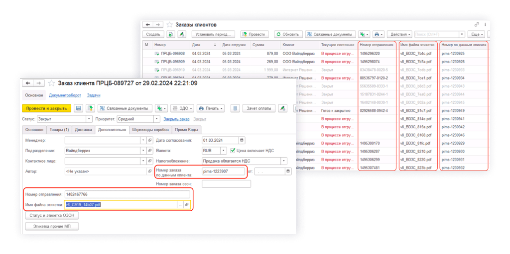510x254 pixels.
Task: Add Заказы клиентов list to favorites star
Action: [169, 25]
